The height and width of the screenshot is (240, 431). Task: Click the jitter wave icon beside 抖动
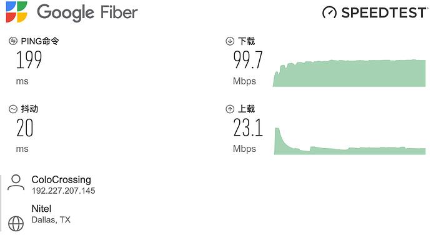click(x=13, y=109)
